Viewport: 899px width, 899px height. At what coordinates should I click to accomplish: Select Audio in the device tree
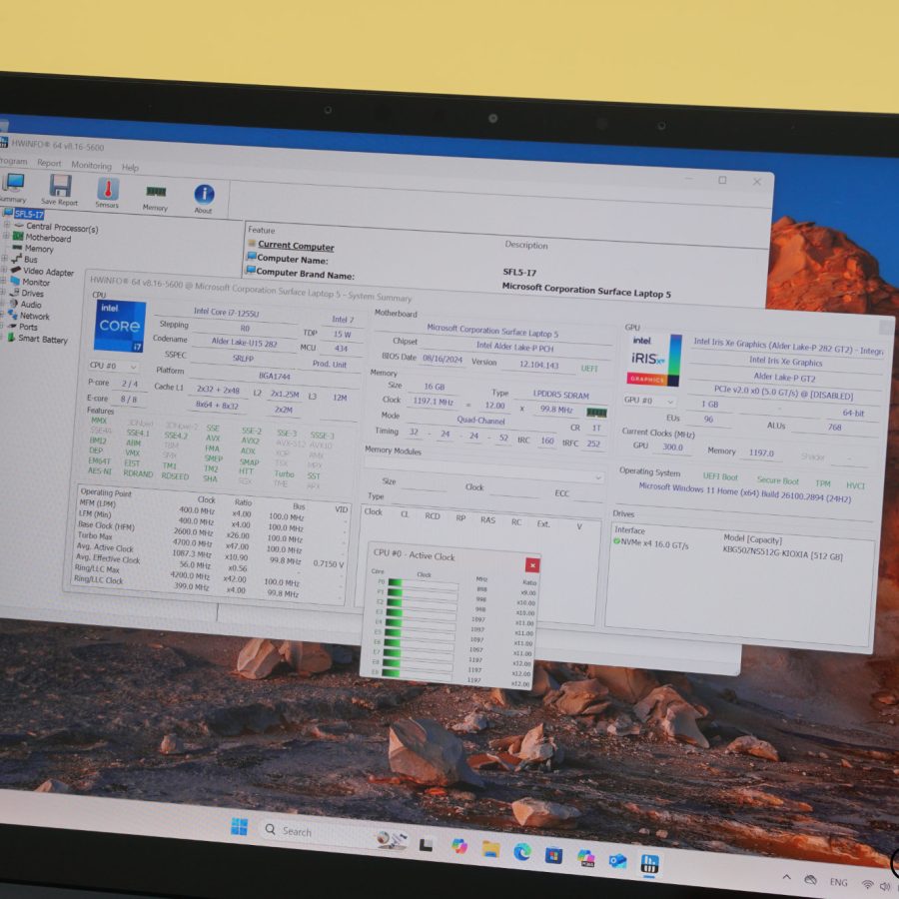pos(31,305)
